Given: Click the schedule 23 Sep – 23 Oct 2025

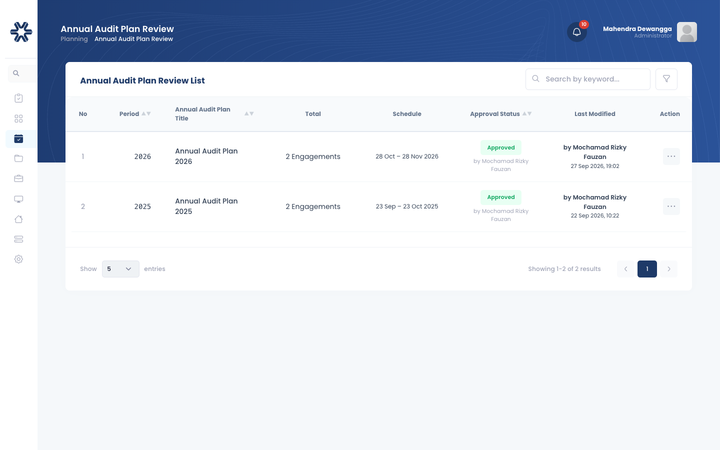Looking at the screenshot, I should (407, 206).
